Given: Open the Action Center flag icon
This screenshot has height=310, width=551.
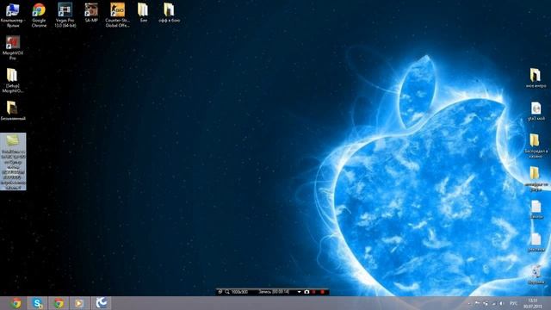Looking at the screenshot, I should pyautogui.click(x=478, y=303).
